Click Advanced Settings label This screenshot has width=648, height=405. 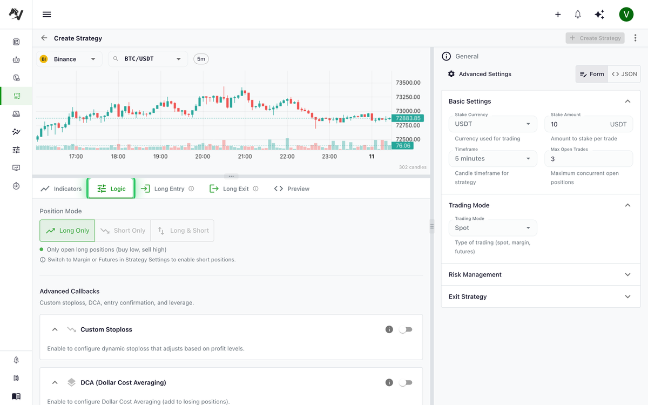(485, 74)
